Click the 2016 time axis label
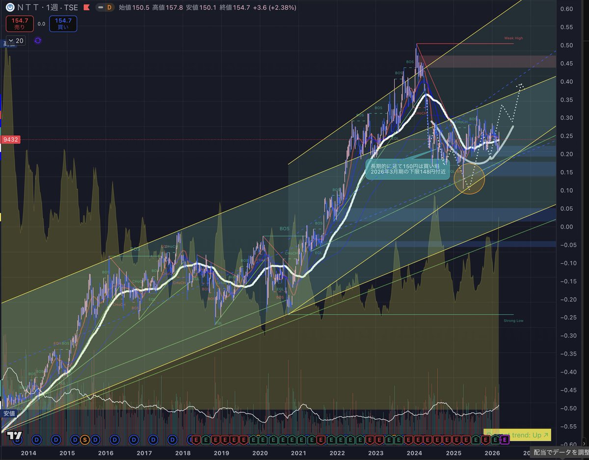 coord(106,452)
